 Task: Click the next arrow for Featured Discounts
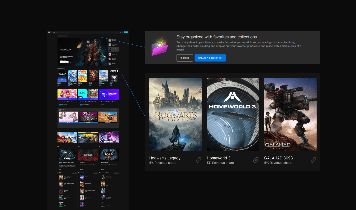pyautogui.click(x=118, y=68)
